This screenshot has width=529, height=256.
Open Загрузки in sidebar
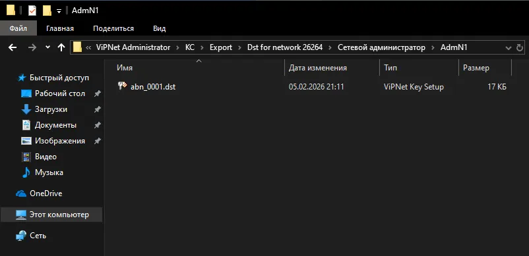tap(51, 109)
